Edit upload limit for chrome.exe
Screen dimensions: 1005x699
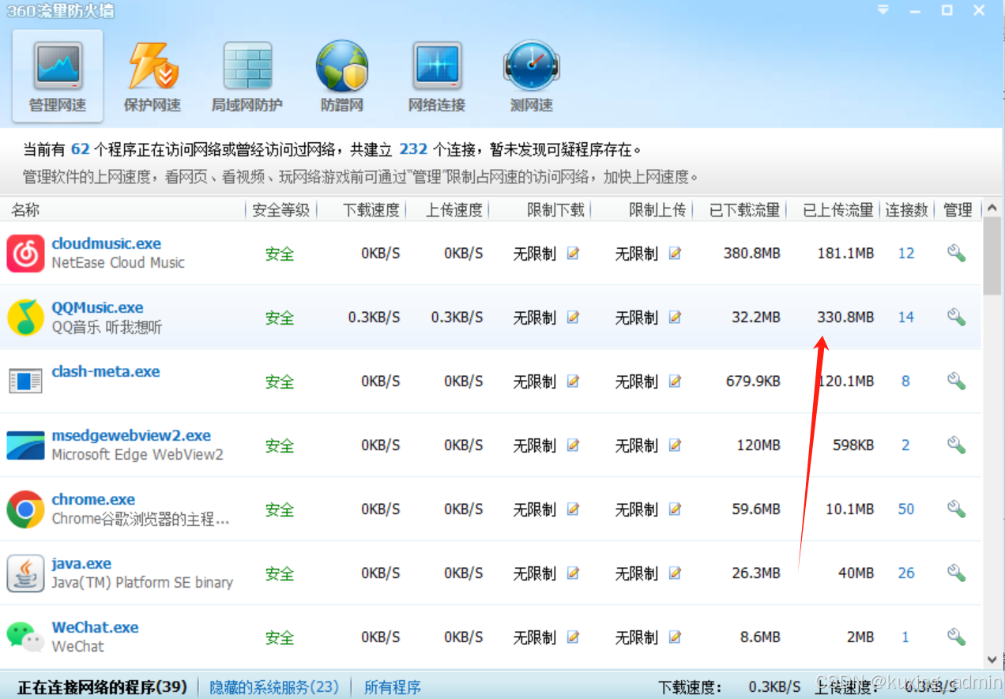point(675,509)
